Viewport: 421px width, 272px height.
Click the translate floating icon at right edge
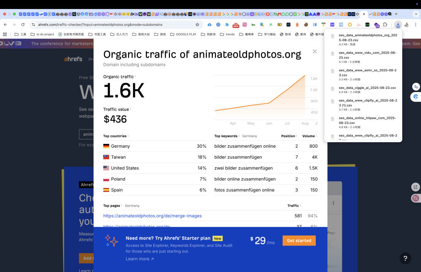point(416,87)
